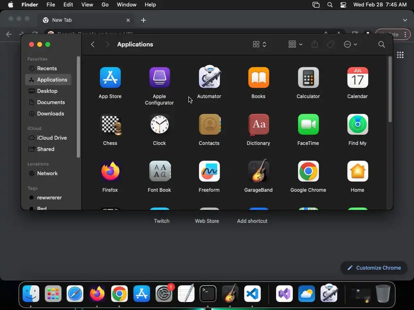Click the Edit Tags toolbar icon
Viewport: 414px width, 310px height.
330,44
